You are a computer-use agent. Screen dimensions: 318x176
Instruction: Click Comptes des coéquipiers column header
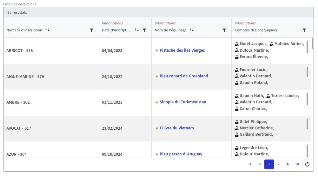(256, 30)
